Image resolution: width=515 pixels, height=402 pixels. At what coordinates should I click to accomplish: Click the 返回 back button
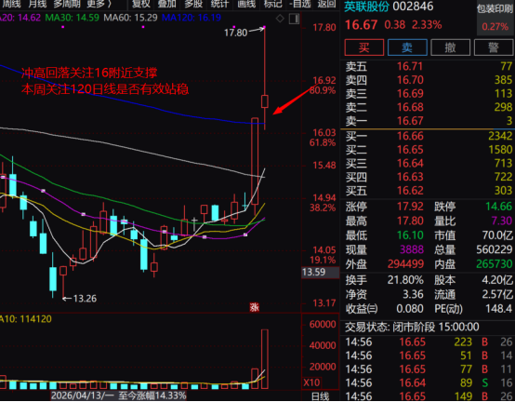pos(327,4)
